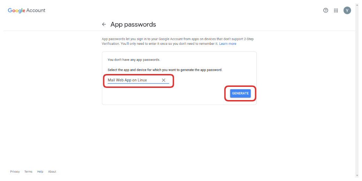Click the scrollbar up arrow

(x=357, y=5)
